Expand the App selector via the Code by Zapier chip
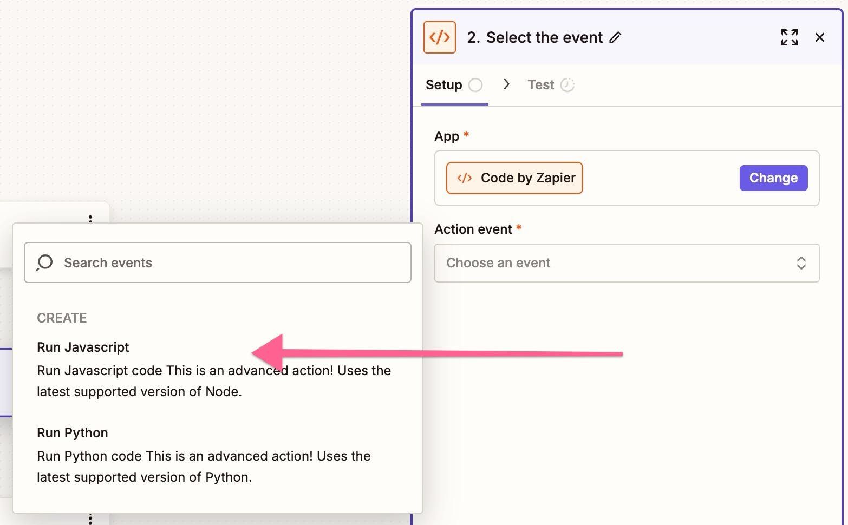 point(514,178)
